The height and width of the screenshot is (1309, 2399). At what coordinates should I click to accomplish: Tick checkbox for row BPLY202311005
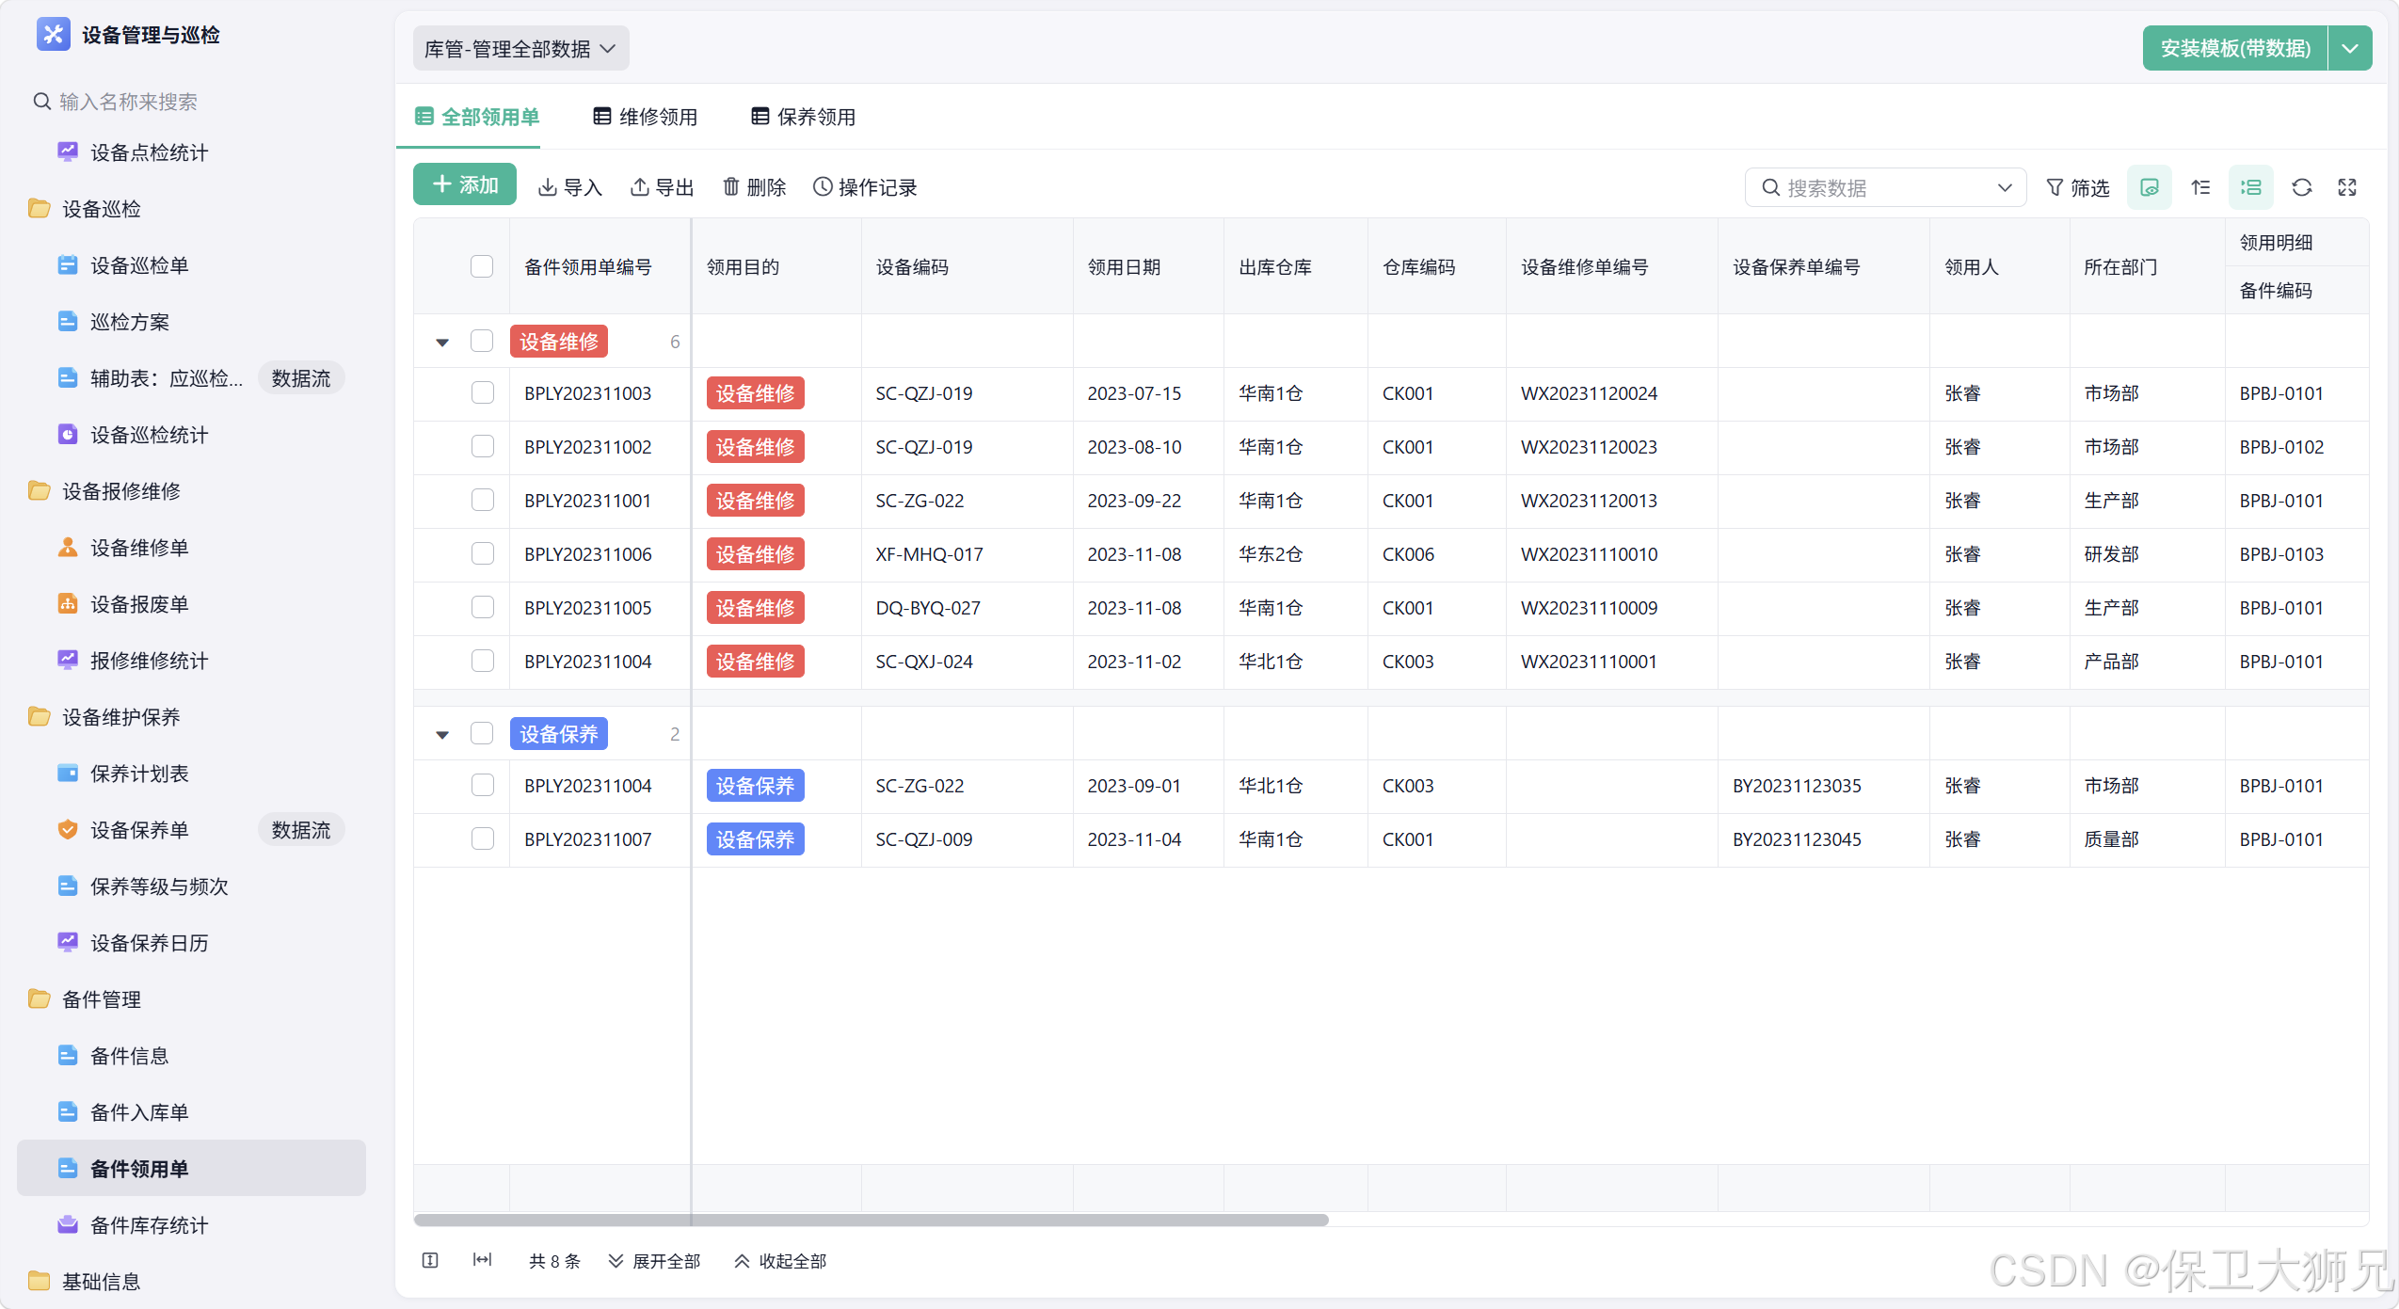(x=483, y=607)
